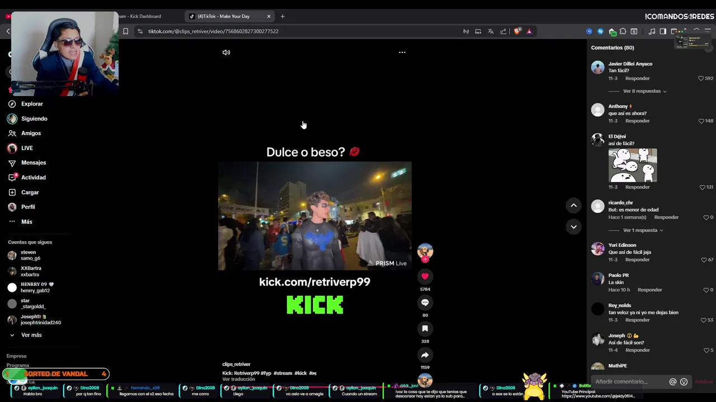Reply to ricardo_chr's comment
Image resolution: width=716 pixels, height=402 pixels.
point(666,217)
